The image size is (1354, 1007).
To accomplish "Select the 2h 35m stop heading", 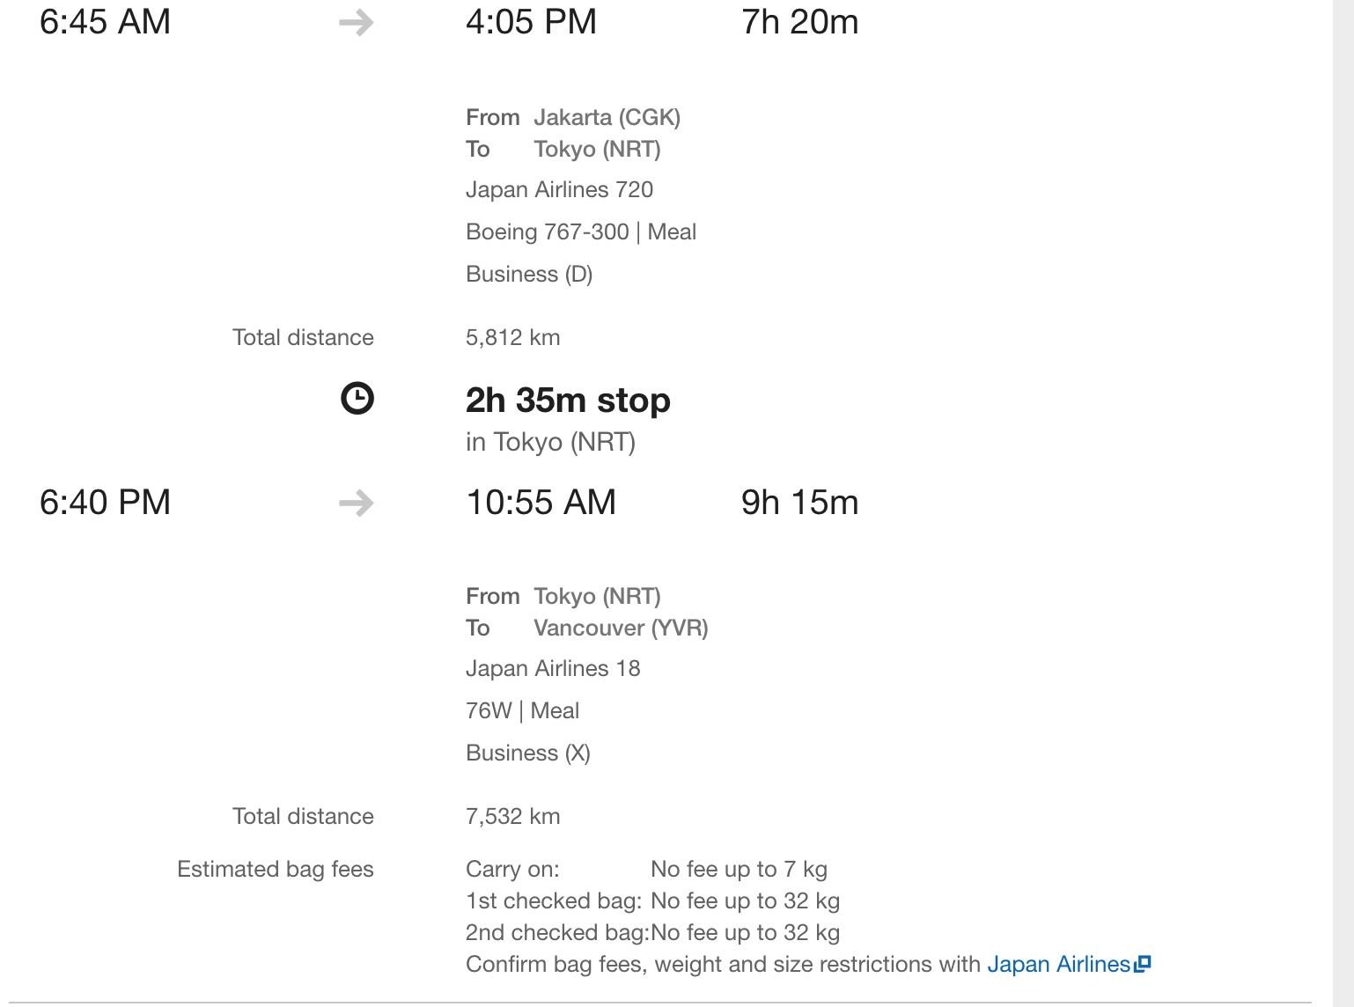I will (x=568, y=401).
